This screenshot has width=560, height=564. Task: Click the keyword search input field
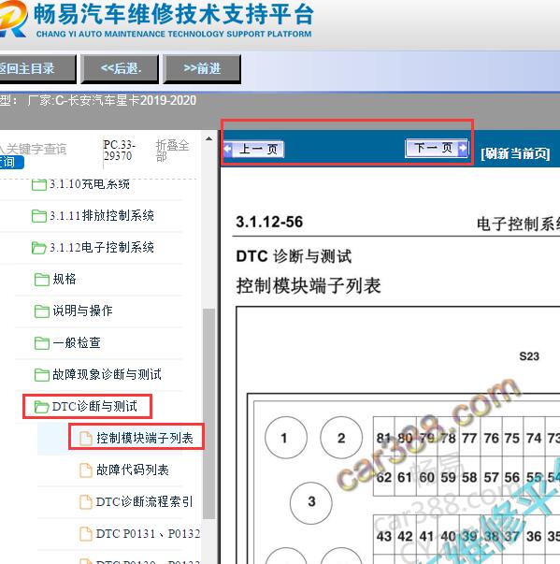[x=35, y=149]
